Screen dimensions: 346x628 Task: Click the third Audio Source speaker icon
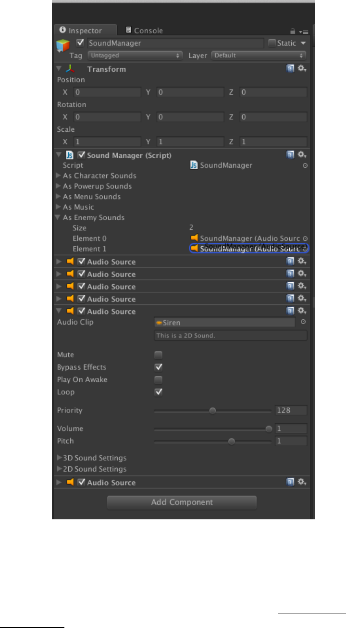70,287
